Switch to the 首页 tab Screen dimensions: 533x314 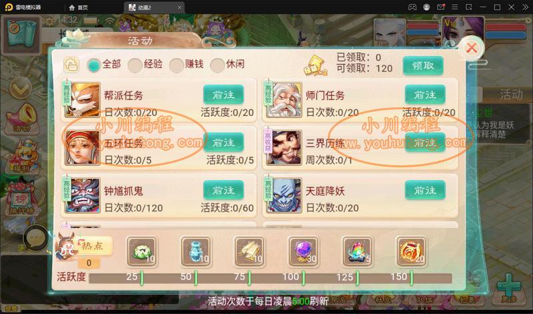pos(79,7)
